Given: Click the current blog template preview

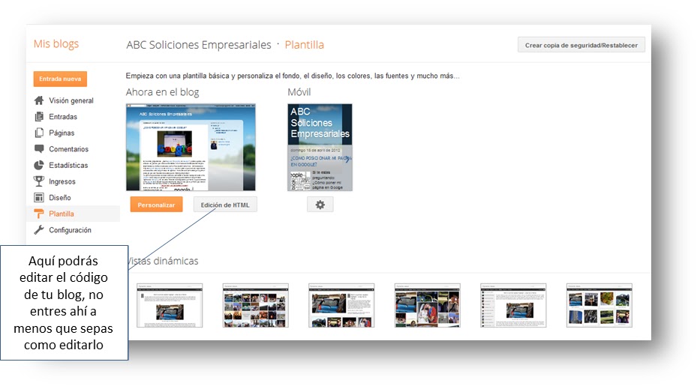Looking at the screenshot, I should click(x=191, y=147).
